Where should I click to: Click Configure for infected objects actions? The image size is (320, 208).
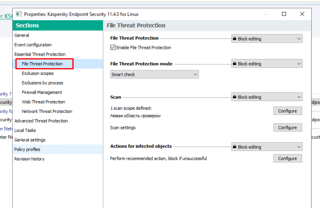click(x=288, y=158)
